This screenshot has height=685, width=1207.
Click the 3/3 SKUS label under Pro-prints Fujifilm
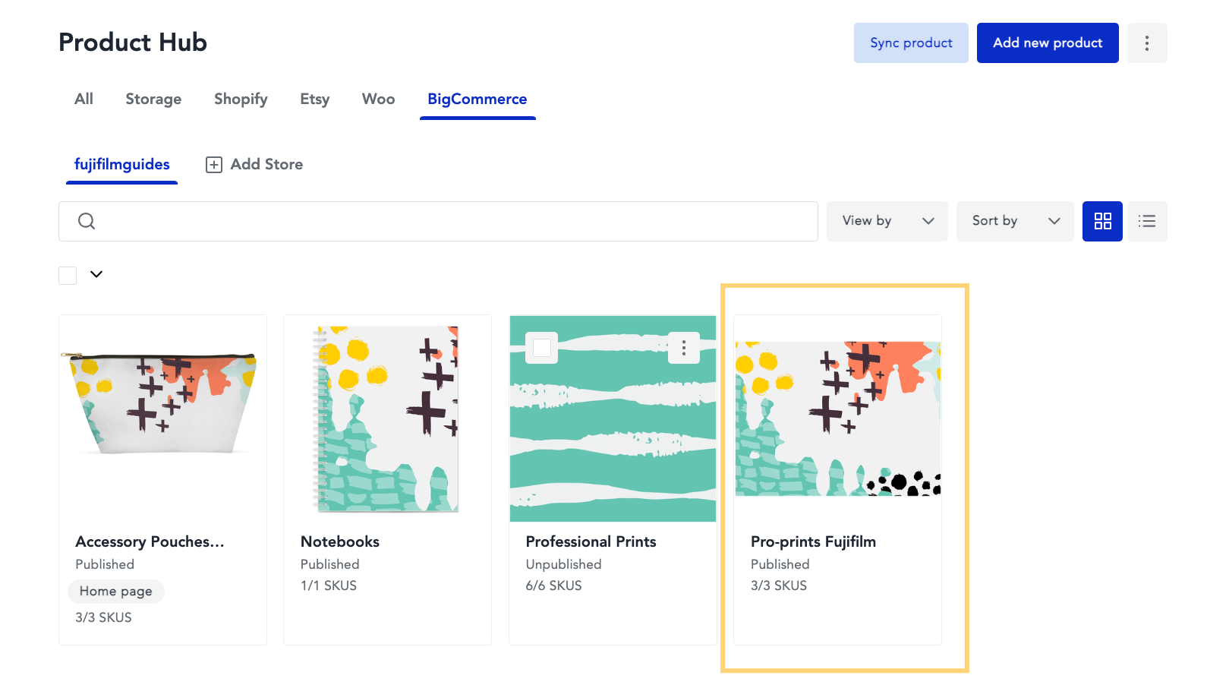tap(779, 586)
